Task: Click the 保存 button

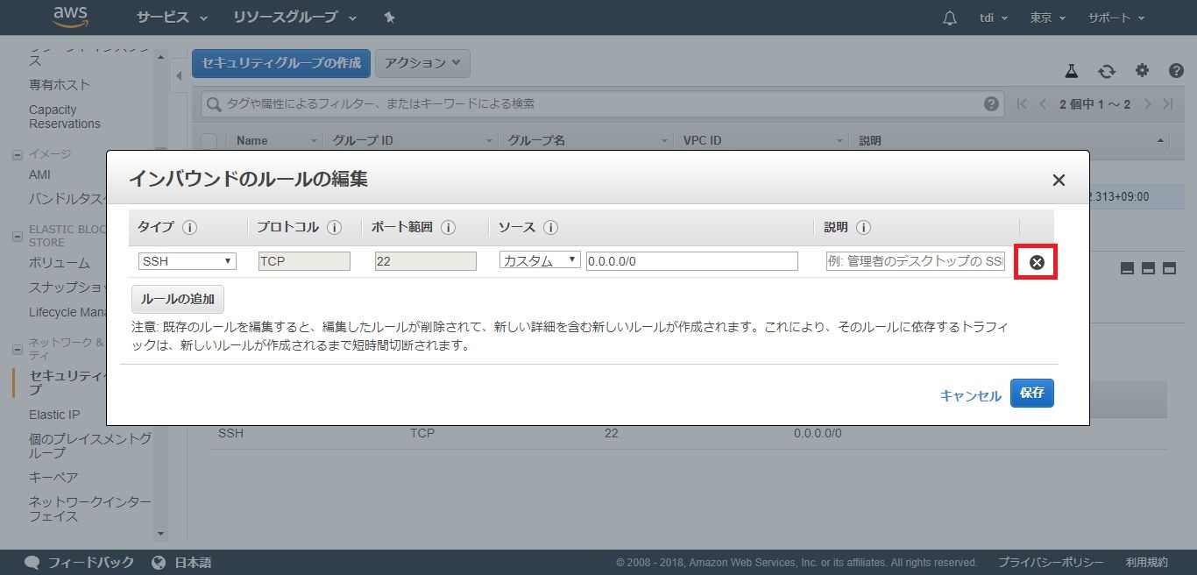Action: click(1031, 394)
